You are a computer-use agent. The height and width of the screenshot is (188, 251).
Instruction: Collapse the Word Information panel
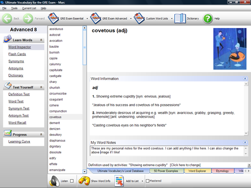click(245, 79)
